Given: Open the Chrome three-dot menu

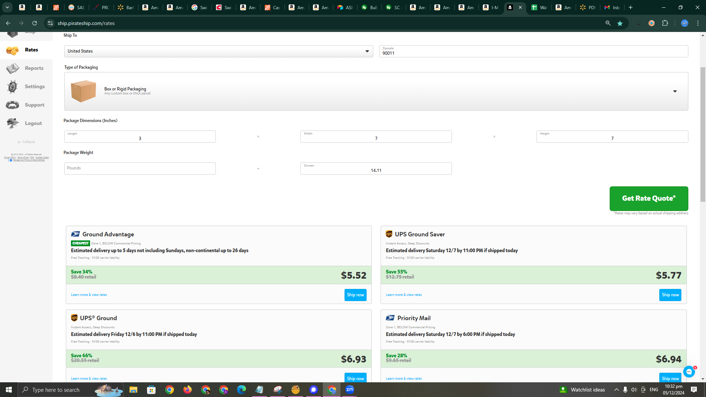Looking at the screenshot, I should pos(698,23).
